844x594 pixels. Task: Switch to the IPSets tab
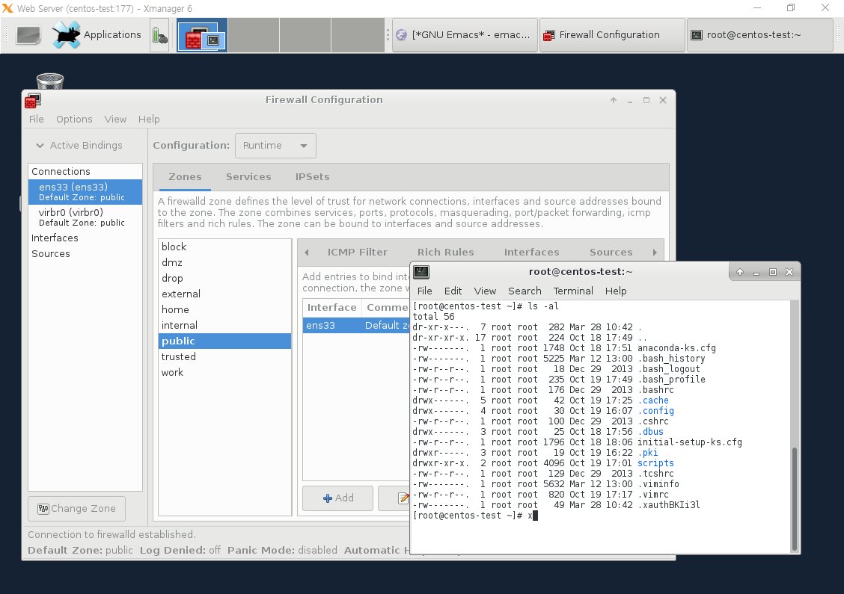click(312, 176)
